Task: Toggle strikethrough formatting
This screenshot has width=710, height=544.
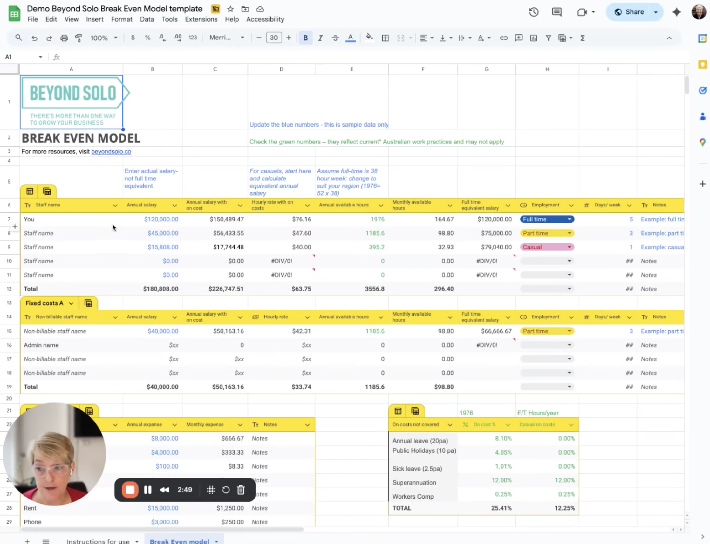Action: [335, 38]
